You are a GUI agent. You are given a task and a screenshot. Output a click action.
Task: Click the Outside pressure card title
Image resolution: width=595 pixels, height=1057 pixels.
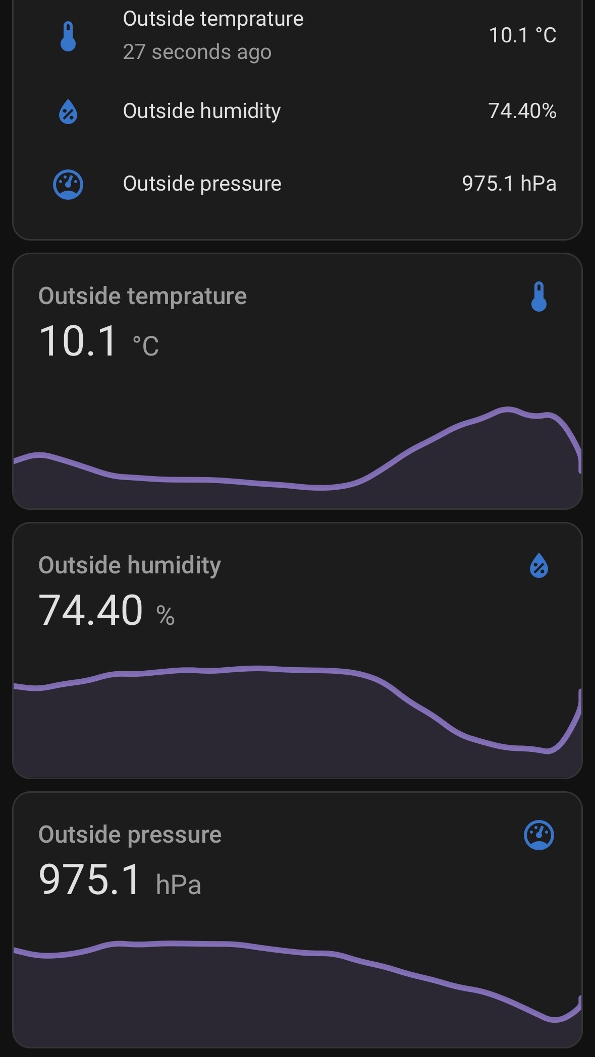tap(130, 835)
